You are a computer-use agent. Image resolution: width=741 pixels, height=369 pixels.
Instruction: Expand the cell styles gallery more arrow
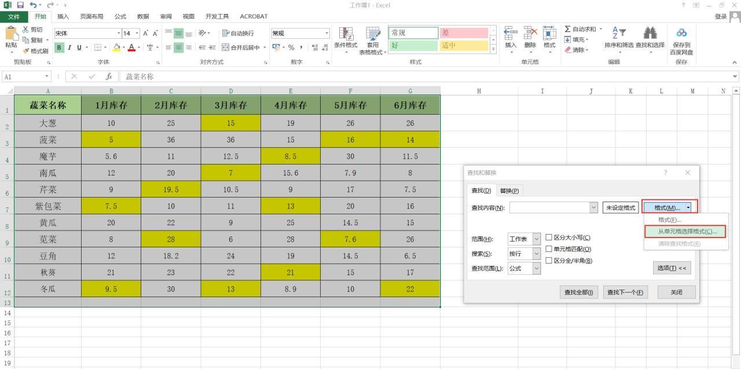pos(494,49)
